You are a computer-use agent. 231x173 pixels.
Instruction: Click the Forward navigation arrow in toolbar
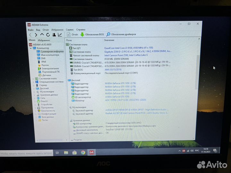click(36, 35)
